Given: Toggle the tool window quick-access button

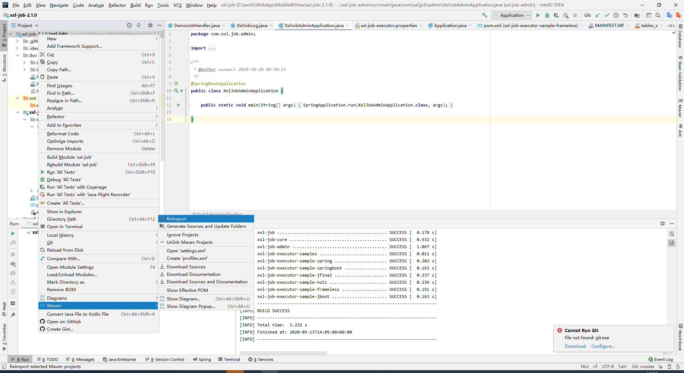Looking at the screenshot, I should [4, 366].
